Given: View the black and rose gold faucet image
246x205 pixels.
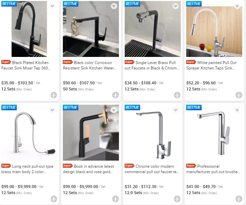Looking at the screenshot, I should point(91,132).
